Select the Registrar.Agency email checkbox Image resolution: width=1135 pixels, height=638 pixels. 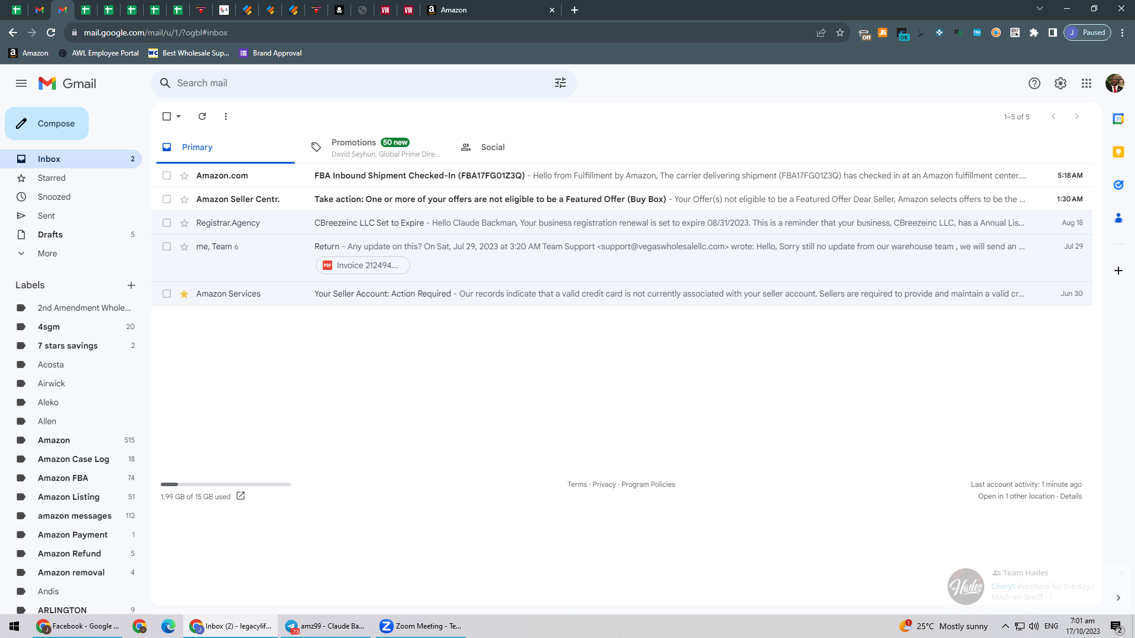click(167, 223)
